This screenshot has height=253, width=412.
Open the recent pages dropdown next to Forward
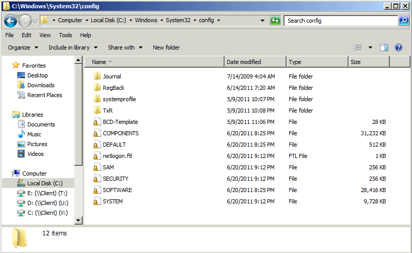pyautogui.click(x=35, y=21)
